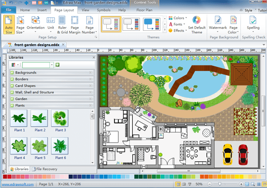
Task: Click the Page Margin icon
Action: coord(75,25)
